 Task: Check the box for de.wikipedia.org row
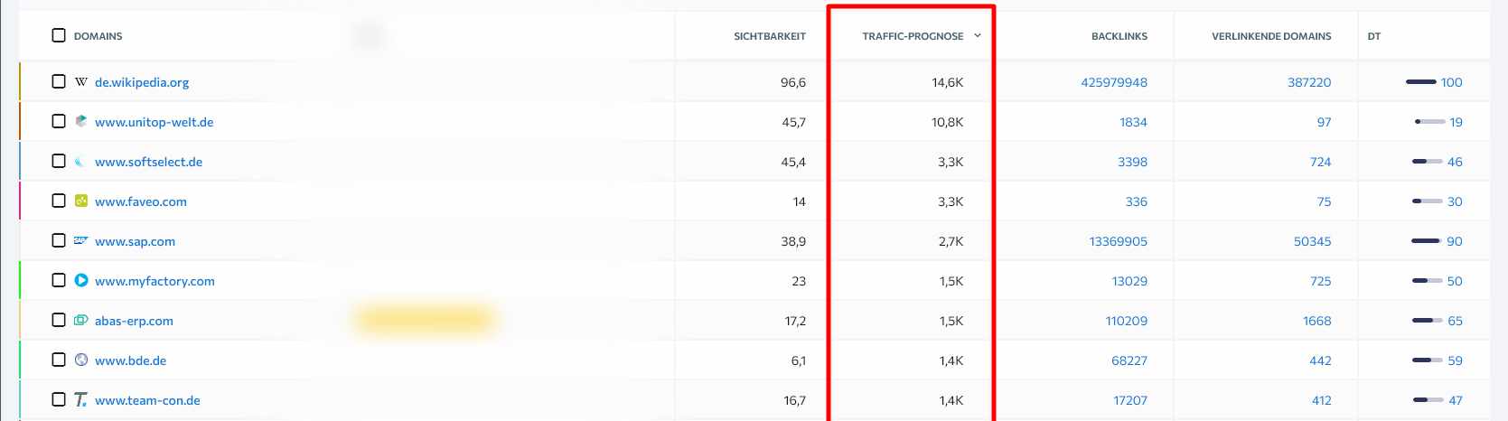click(x=59, y=81)
